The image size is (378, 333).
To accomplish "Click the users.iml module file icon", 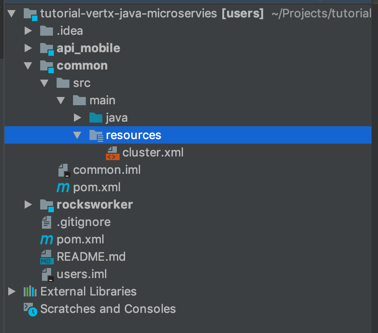I will [46, 274].
